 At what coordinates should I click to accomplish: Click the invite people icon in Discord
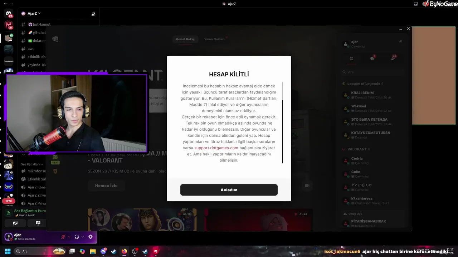pos(93,14)
